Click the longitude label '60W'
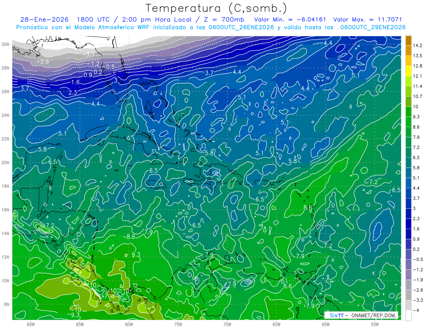 pos(326,325)
